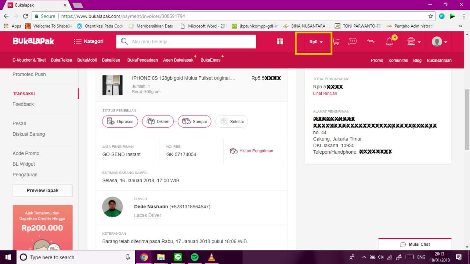This screenshot has height=264, width=470.
Task: Open the Windows Start menu
Action: coord(8,257)
